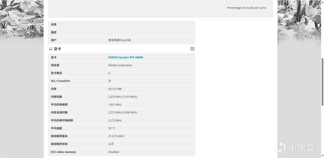The width and height of the screenshot is (324, 158).
Task: Select the 名称 row label
Action: (x=54, y=24)
